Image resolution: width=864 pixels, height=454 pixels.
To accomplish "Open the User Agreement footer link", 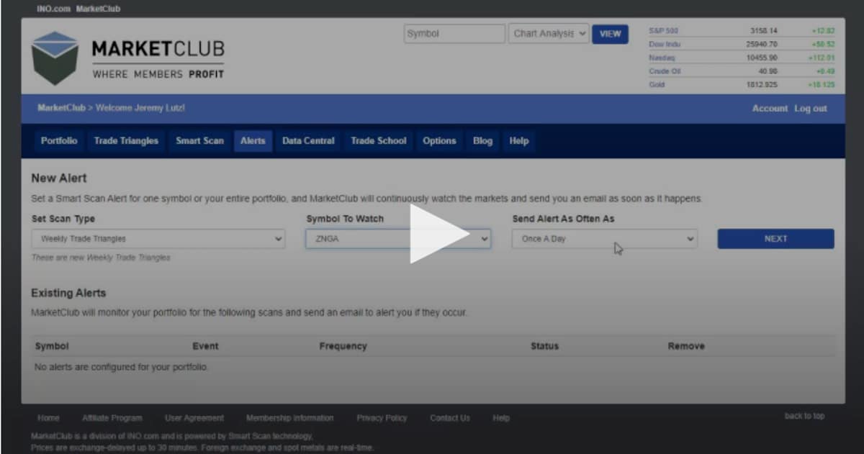I will [194, 418].
